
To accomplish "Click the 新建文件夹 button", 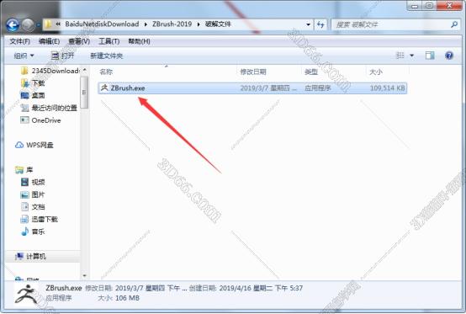I will (x=106, y=56).
